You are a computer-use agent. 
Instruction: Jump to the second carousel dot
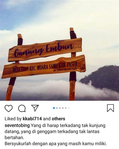[x=57, y=108]
